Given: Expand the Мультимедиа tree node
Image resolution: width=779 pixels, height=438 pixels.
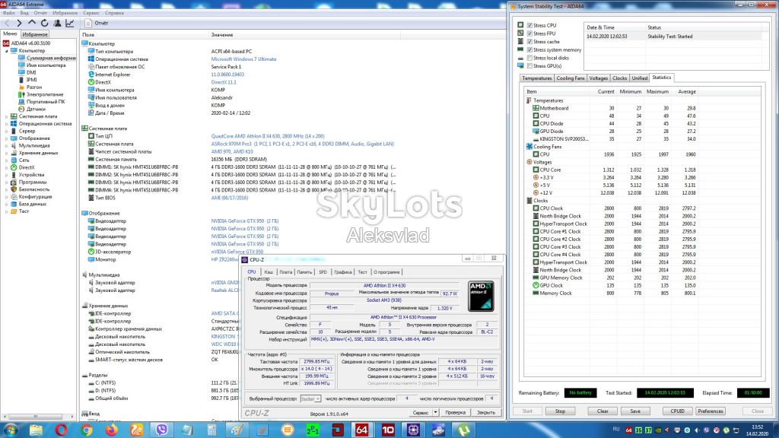Looking at the screenshot, I should (x=6, y=145).
